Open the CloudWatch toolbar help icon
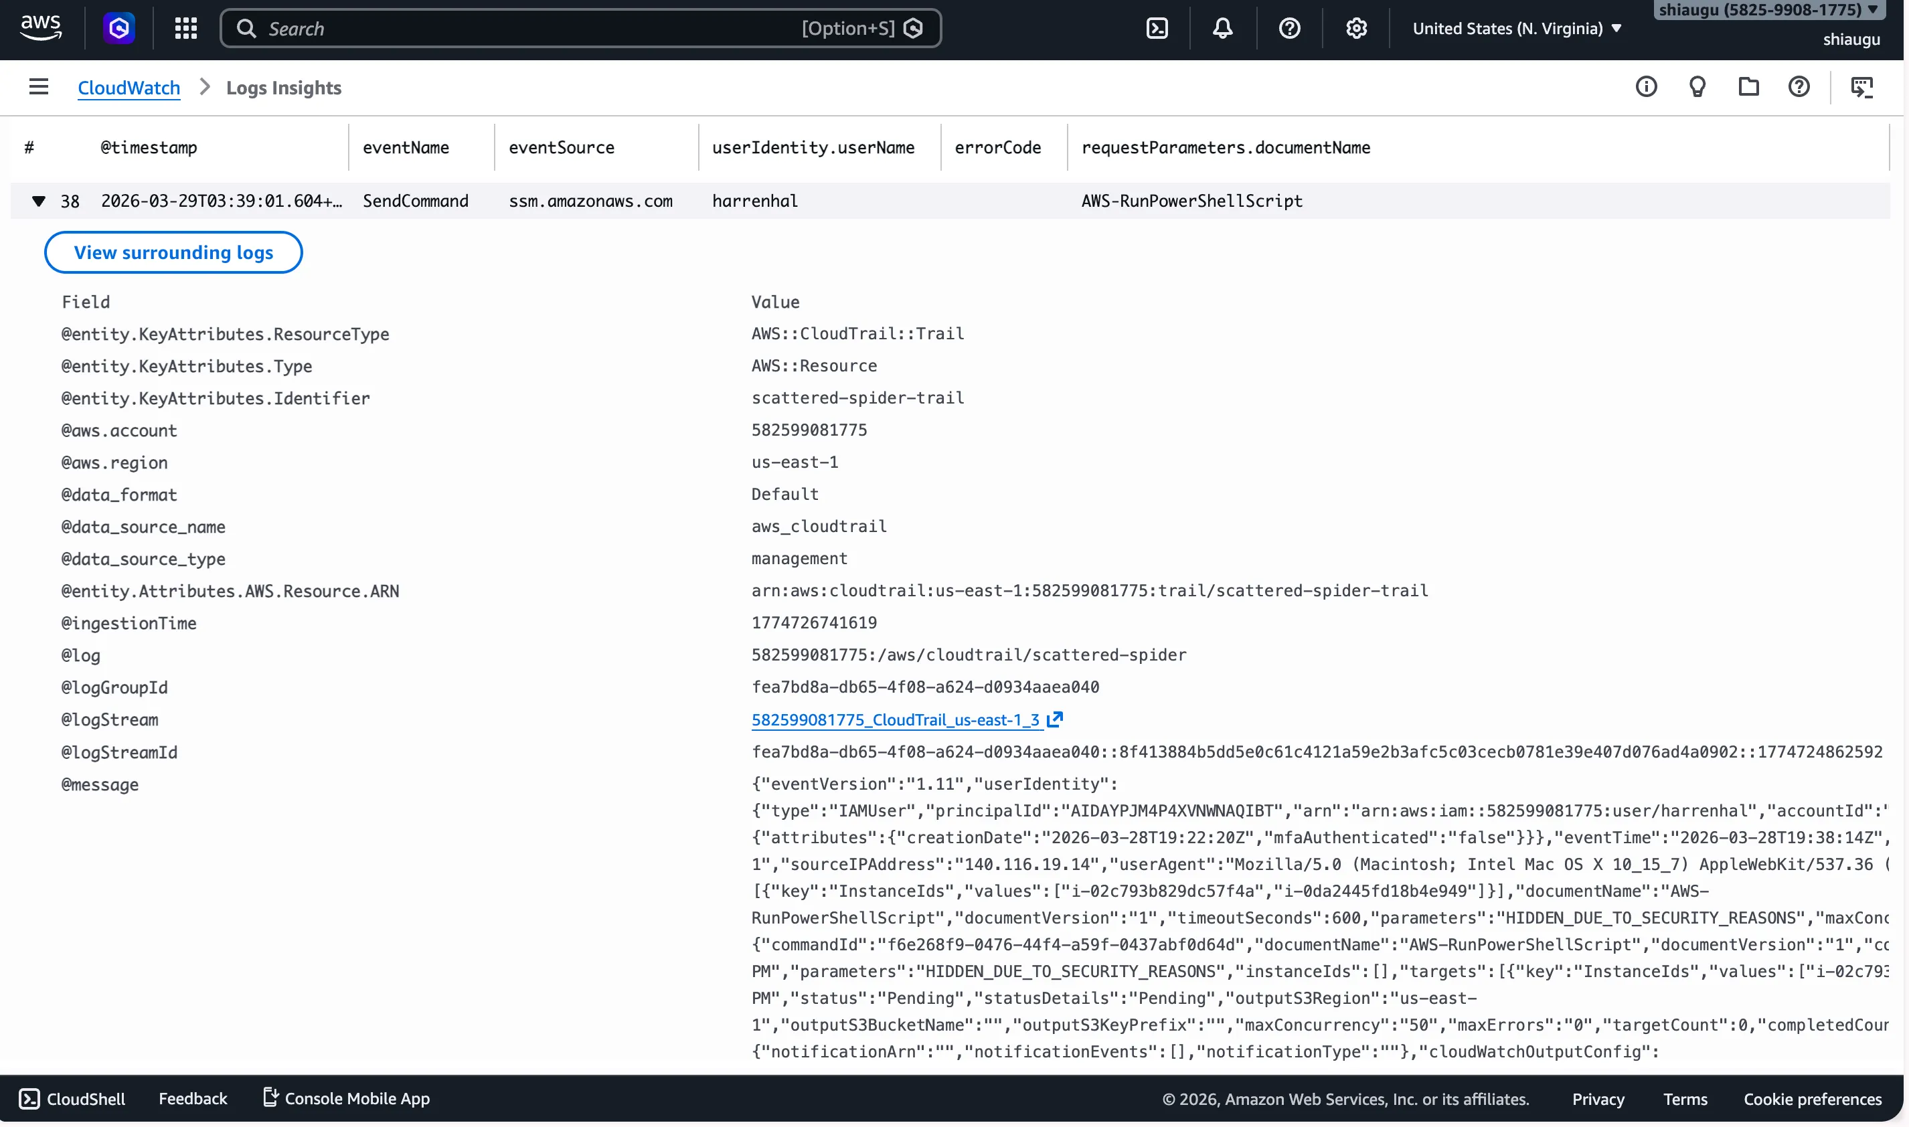Screen dimensions: 1909x1127 click(1800, 86)
